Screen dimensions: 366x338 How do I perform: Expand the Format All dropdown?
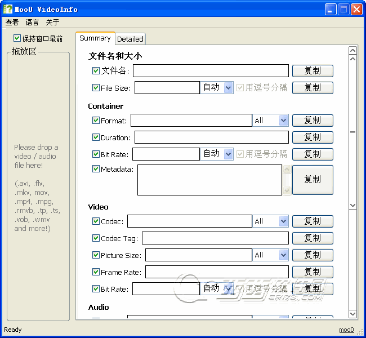(283, 121)
